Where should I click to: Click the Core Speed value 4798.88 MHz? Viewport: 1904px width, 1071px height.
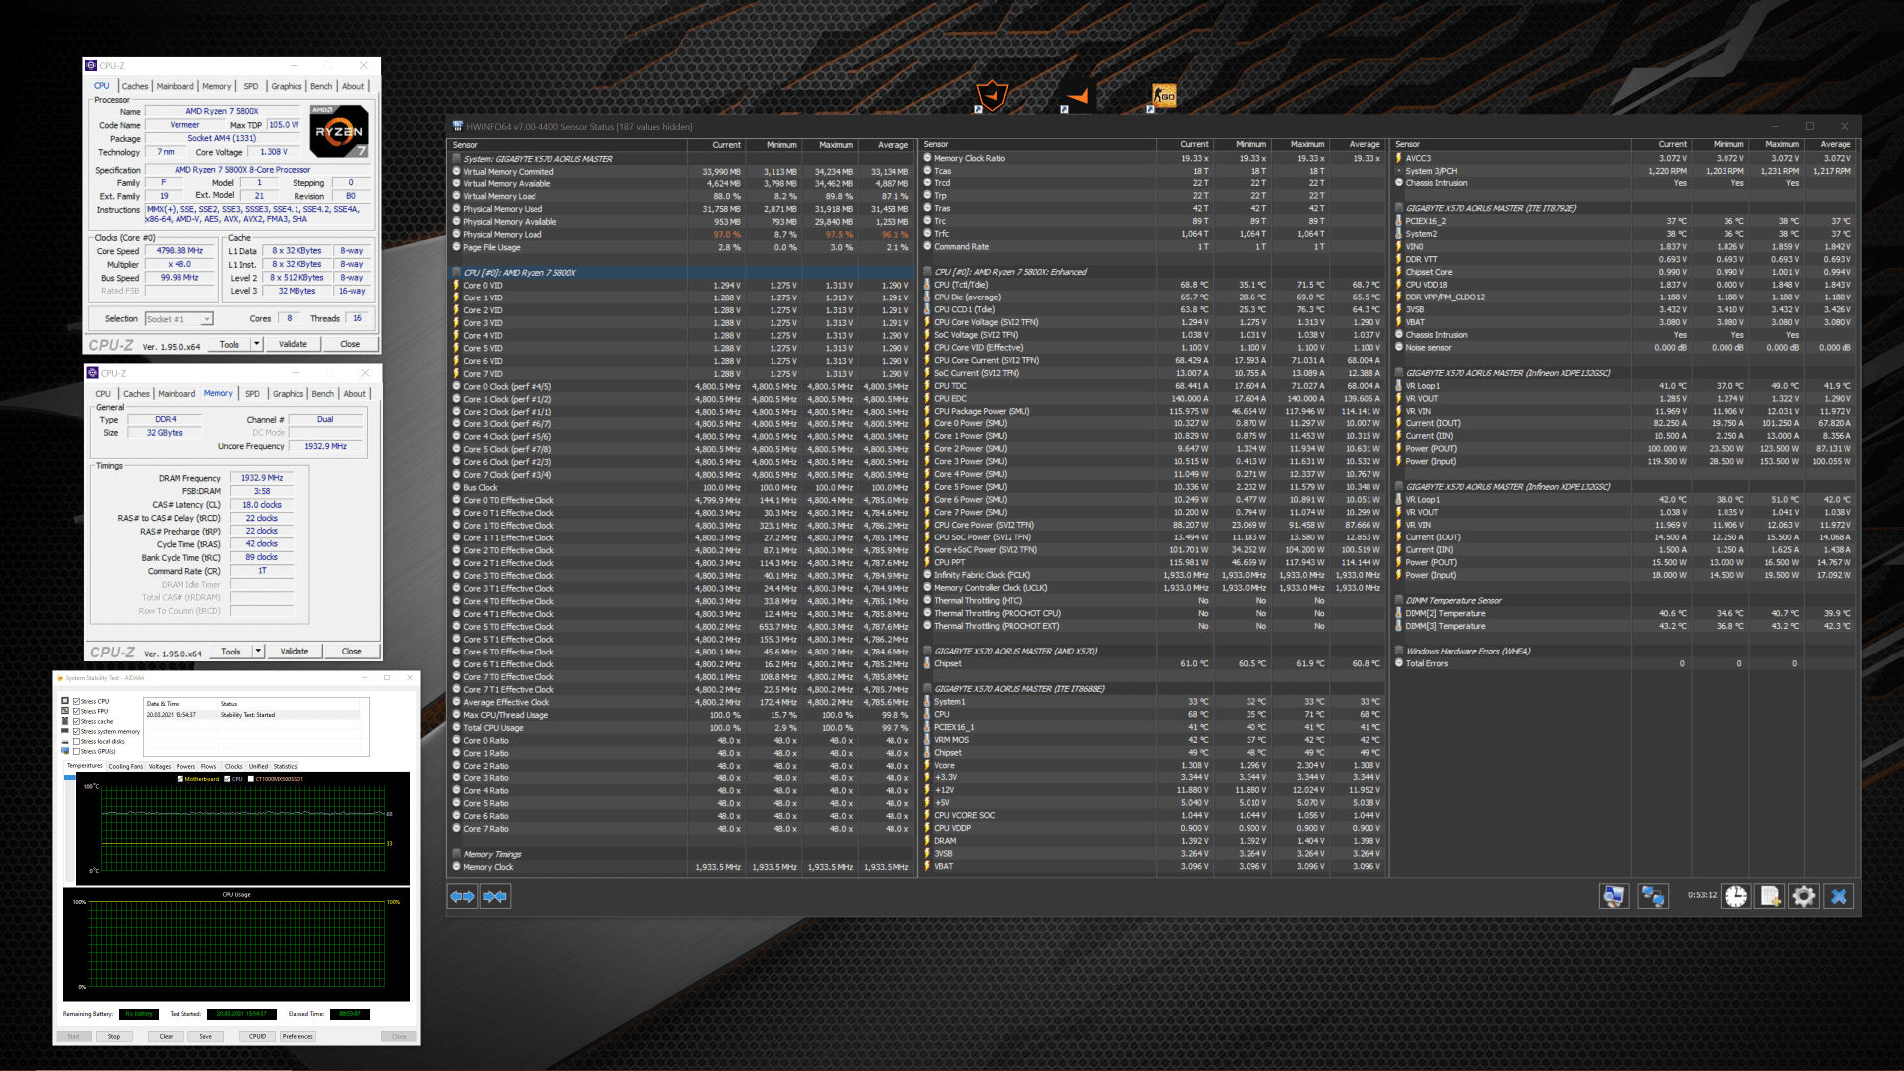[179, 251]
